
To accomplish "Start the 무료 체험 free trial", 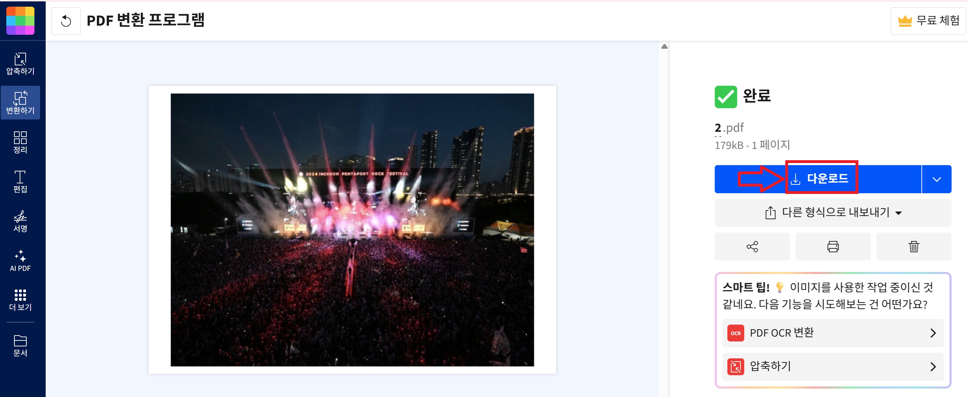I will pos(928,21).
